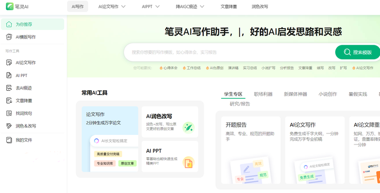
Task: Click the 高质量交付完稿 yellow tag
Action: point(108,154)
